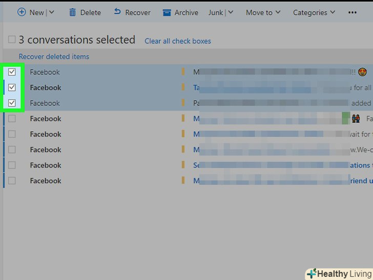The width and height of the screenshot is (373, 280).
Task: Uncheck the Facebook email starting with Pa
Action: coord(12,103)
